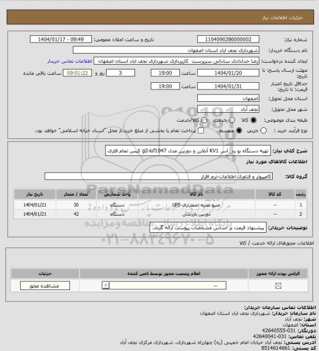This screenshot has height=351, width=319.
Task: Click quantity 30 in the UPS row
Action: [76, 205]
